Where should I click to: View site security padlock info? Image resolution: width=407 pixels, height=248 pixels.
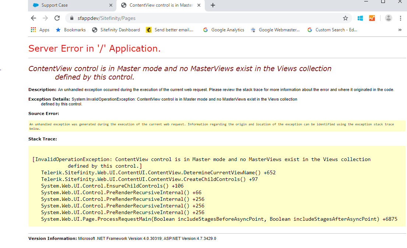[x=72, y=18]
